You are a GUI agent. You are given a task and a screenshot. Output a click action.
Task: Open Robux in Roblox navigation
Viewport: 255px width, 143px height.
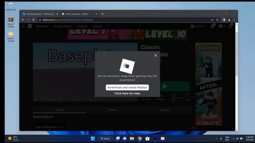tap(97, 26)
